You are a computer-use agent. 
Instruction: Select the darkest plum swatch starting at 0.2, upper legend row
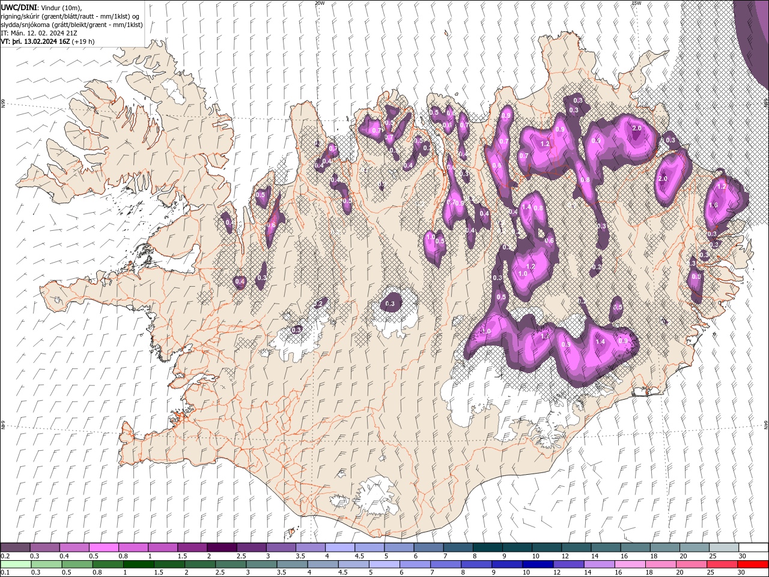[x=16, y=548]
